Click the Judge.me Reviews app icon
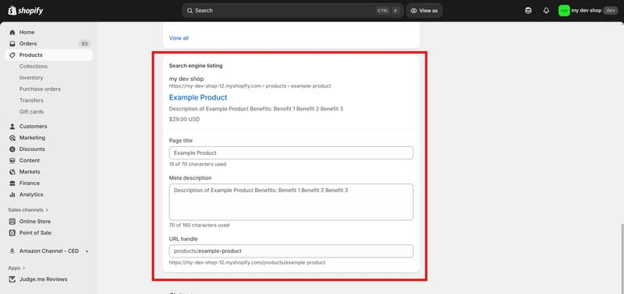The width and height of the screenshot is (624, 294). [x=12, y=279]
